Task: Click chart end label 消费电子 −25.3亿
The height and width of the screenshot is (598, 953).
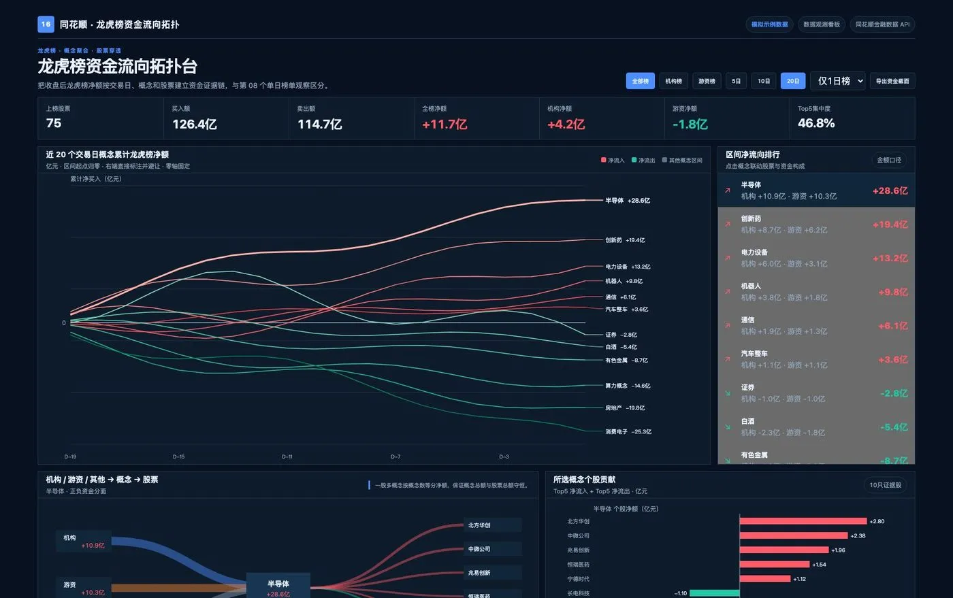Action: coord(628,432)
